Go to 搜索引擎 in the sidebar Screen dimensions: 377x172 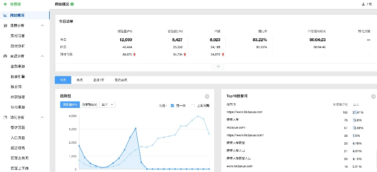tap(18, 77)
